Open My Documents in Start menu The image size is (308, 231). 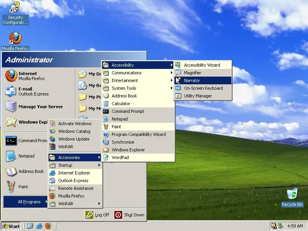point(90,74)
